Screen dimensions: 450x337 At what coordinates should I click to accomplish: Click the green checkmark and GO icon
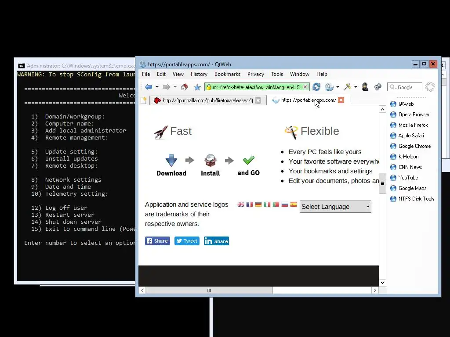(x=249, y=160)
